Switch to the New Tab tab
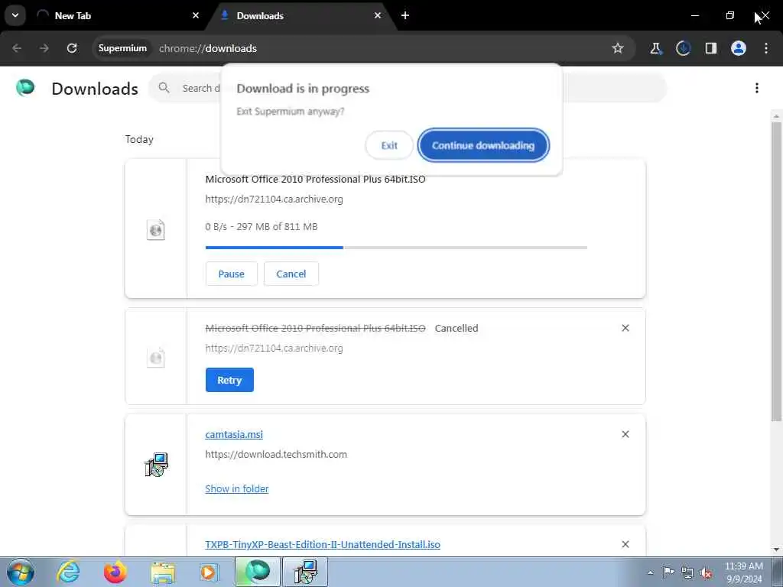Viewport: 783px width, 587px height. tap(118, 15)
